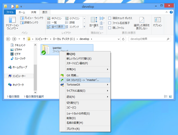Click the developの検索 search box
The height and width of the screenshot is (135, 178).
[x=150, y=39]
